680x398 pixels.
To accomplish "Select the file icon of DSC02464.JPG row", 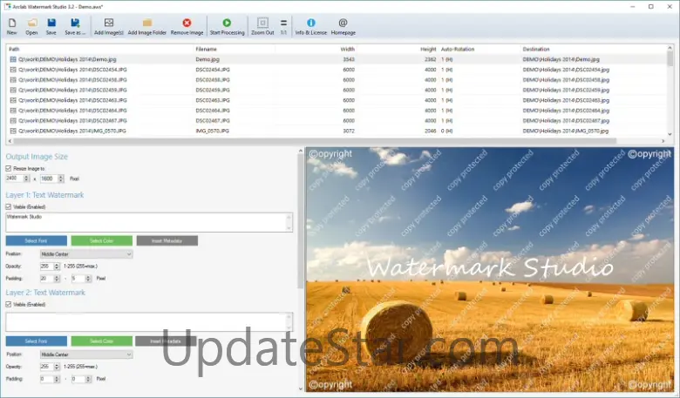I will [x=13, y=111].
